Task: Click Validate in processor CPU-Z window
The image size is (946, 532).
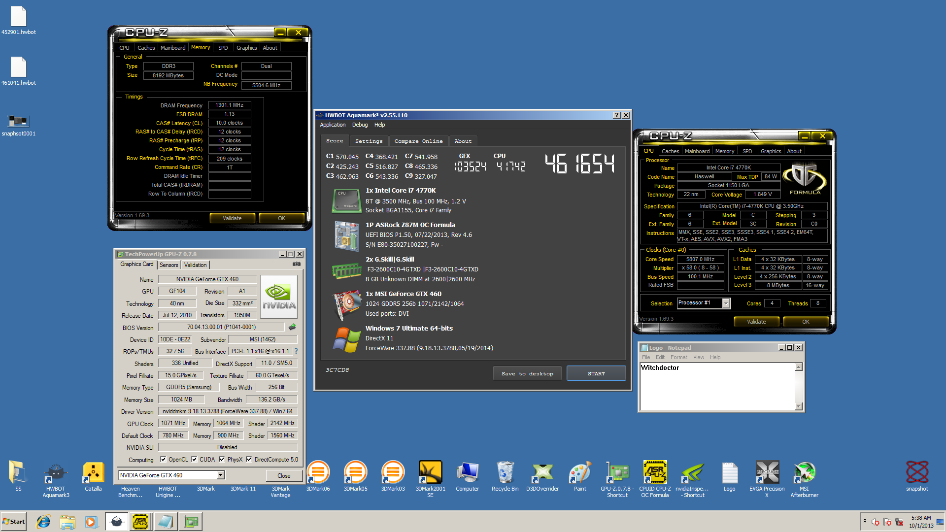Action: pos(756,322)
